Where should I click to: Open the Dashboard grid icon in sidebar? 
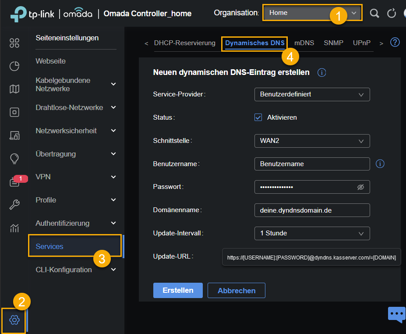point(14,43)
